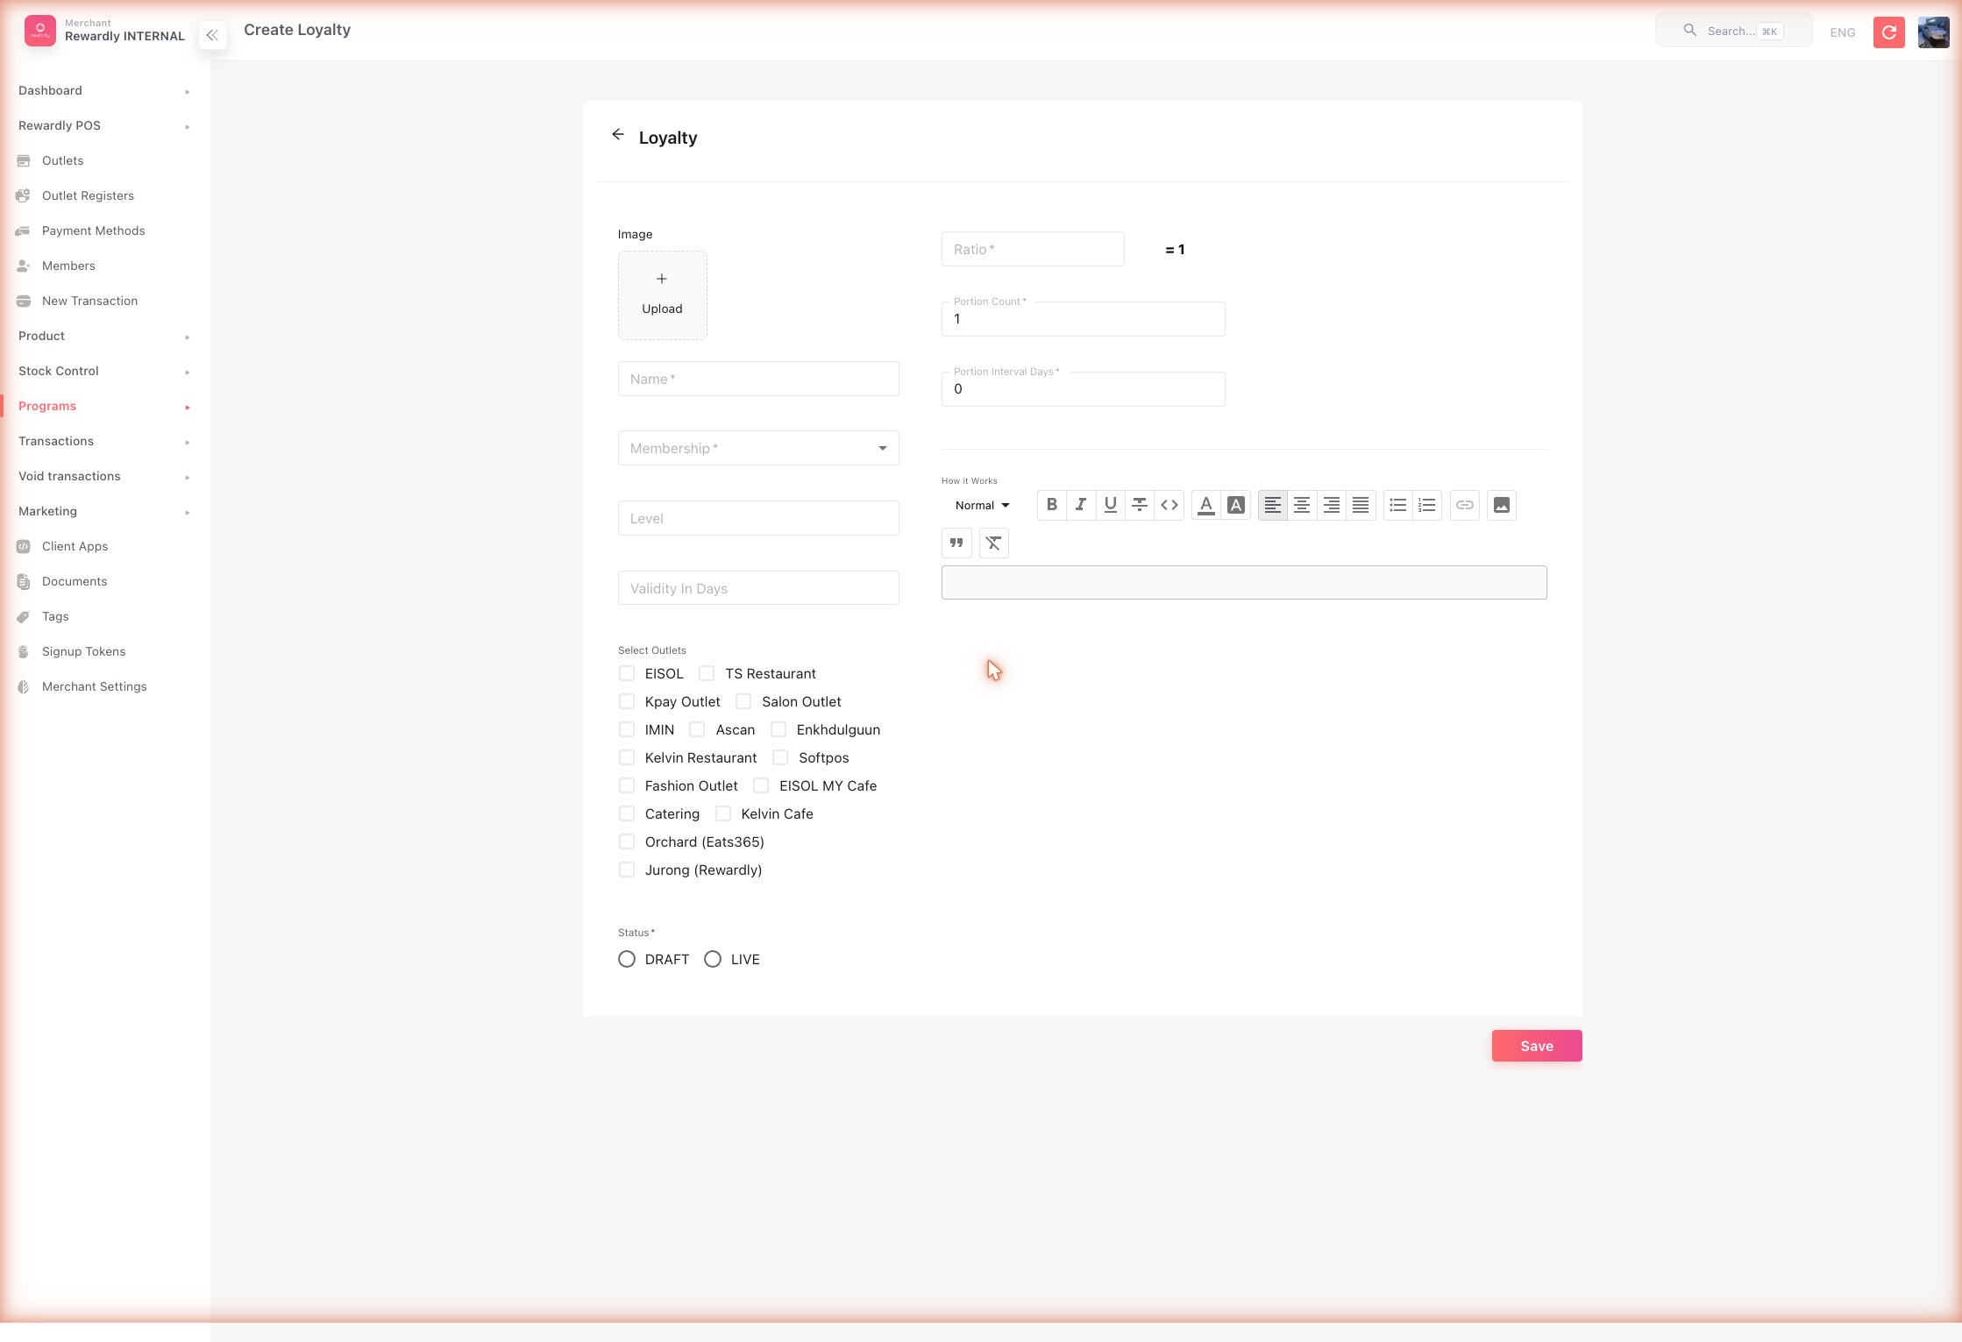The height and width of the screenshot is (1342, 1962).
Task: Open Documents in sidebar
Action: coord(75,581)
